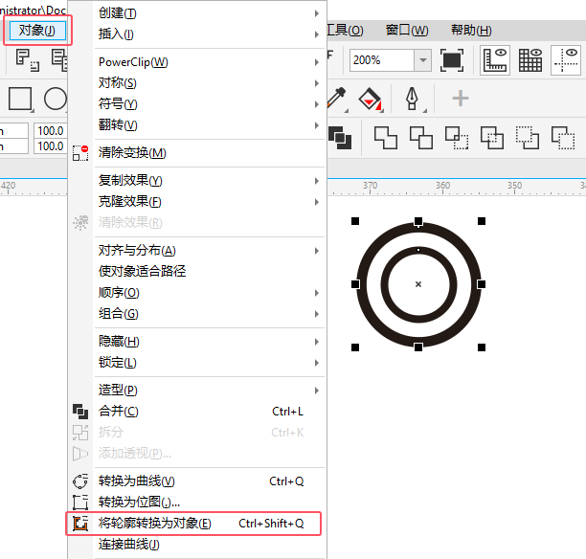Click the clear transformations icon
The height and width of the screenshot is (559, 586).
pos(80,153)
